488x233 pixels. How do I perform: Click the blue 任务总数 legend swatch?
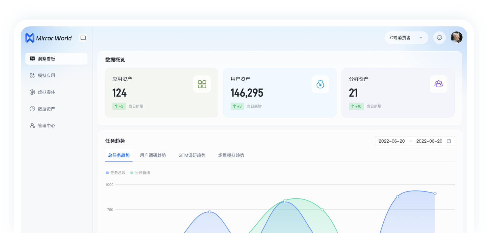click(107, 173)
